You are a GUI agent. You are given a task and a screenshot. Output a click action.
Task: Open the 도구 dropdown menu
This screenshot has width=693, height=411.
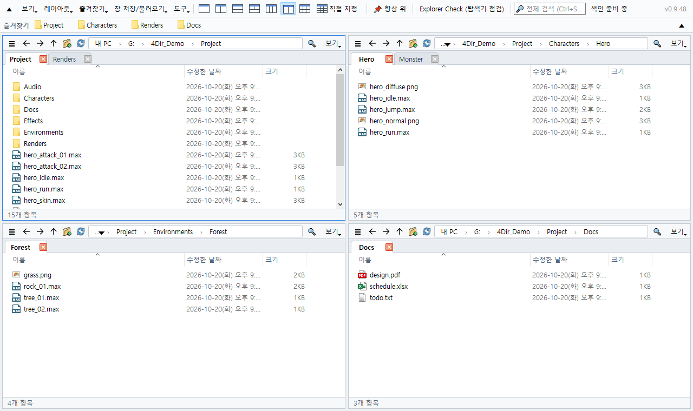(x=181, y=9)
